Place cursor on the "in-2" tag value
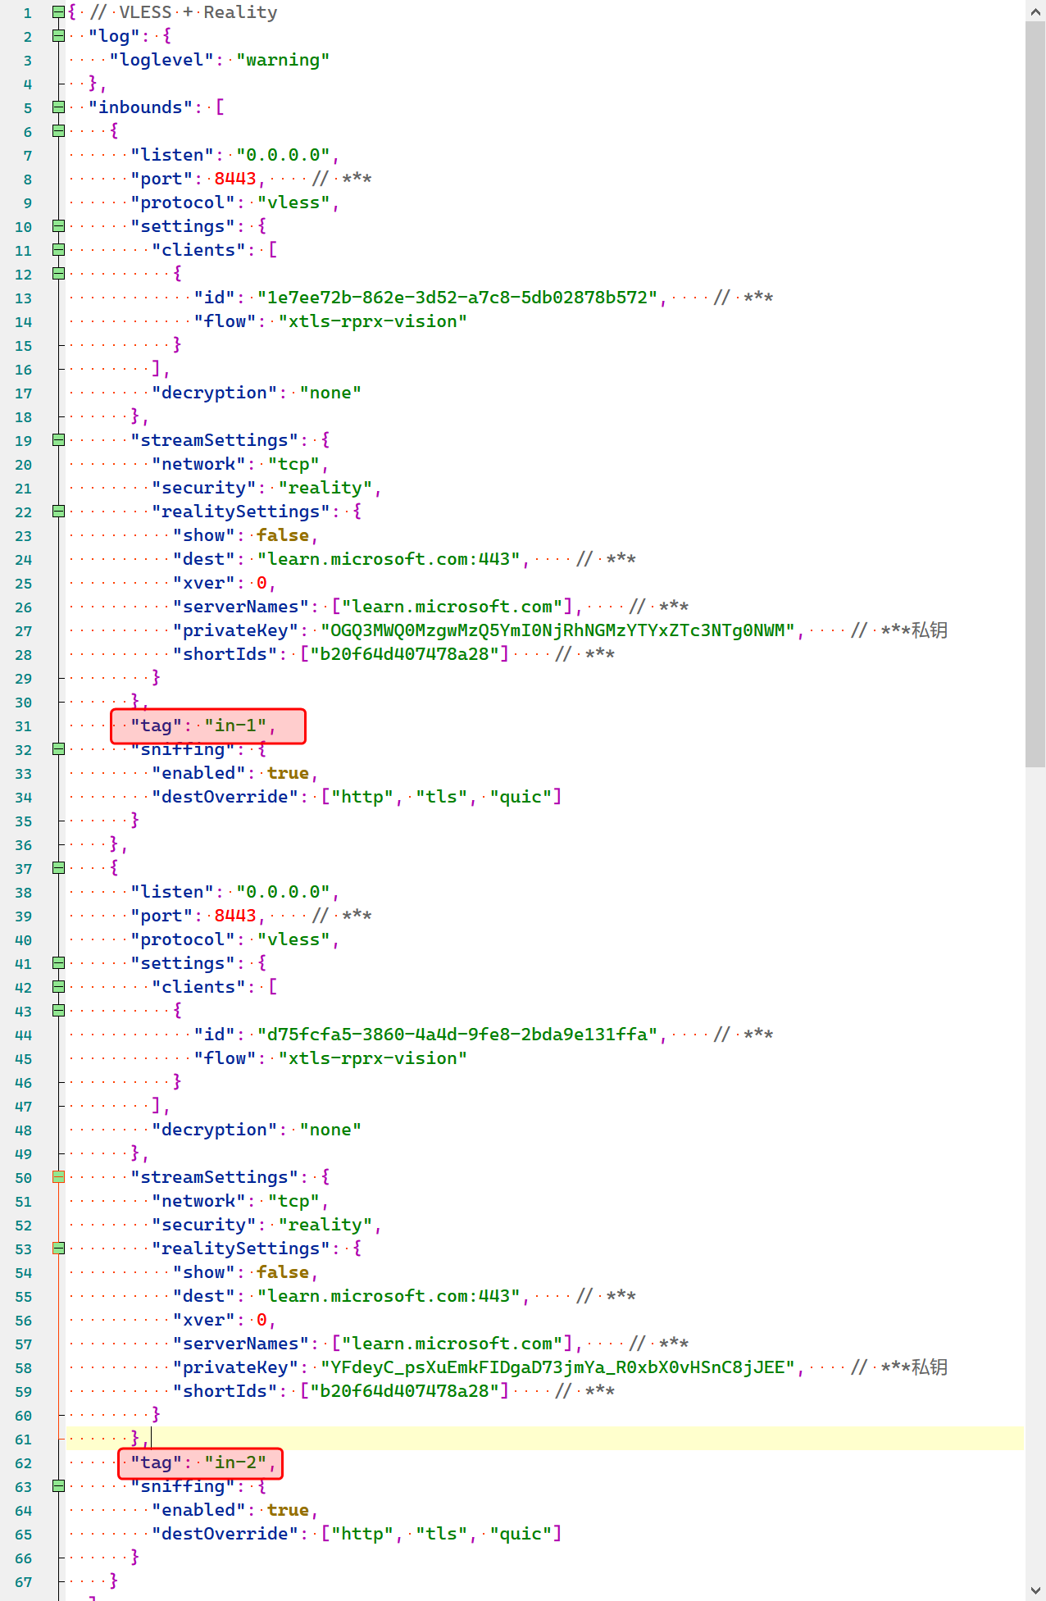 pos(235,1463)
